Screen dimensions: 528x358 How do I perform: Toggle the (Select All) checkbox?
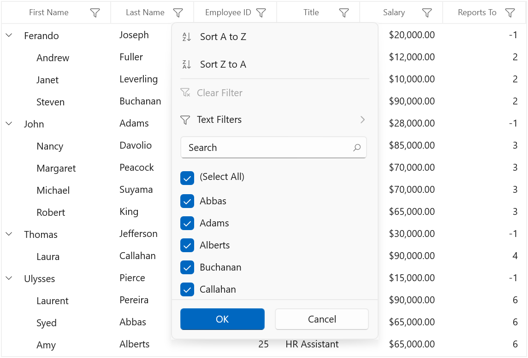pyautogui.click(x=187, y=178)
